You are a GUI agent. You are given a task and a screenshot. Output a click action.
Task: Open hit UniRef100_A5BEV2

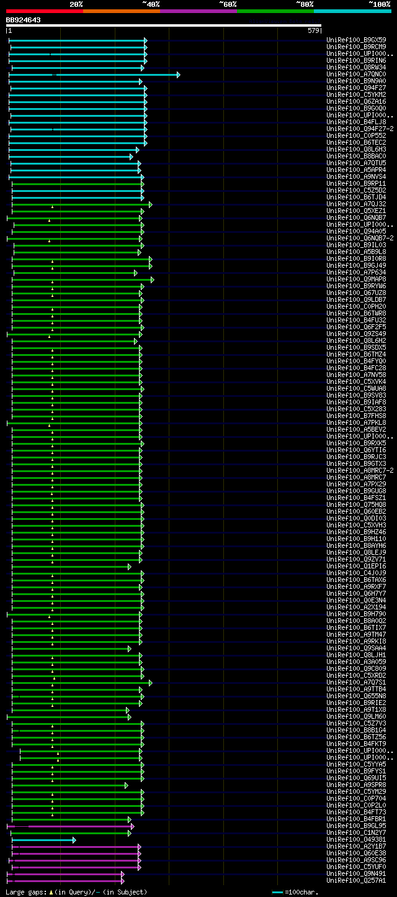pyautogui.click(x=357, y=429)
